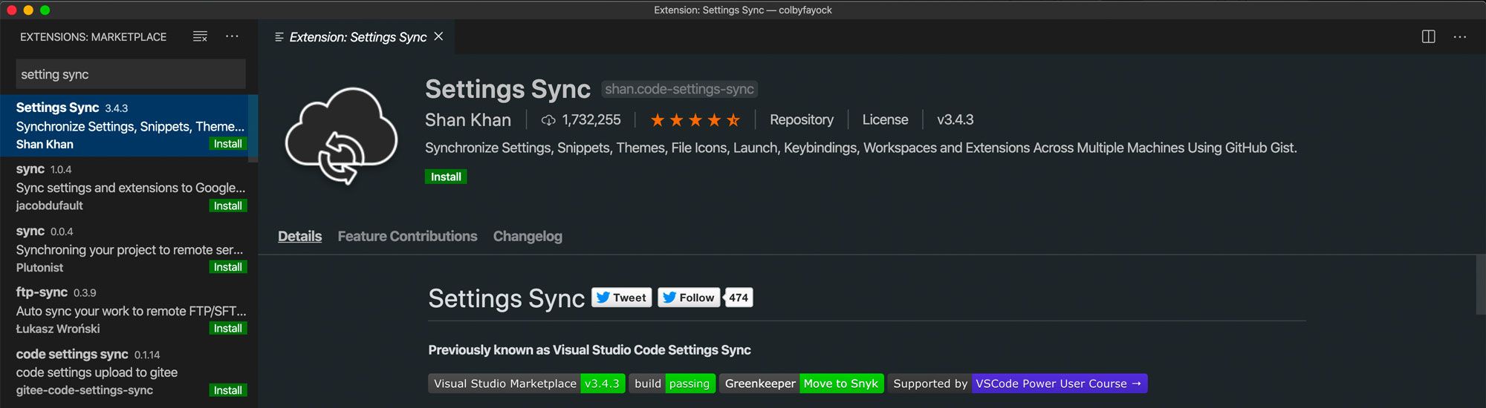The height and width of the screenshot is (408, 1486).
Task: Install code settings sync by gitee
Action: 228,390
